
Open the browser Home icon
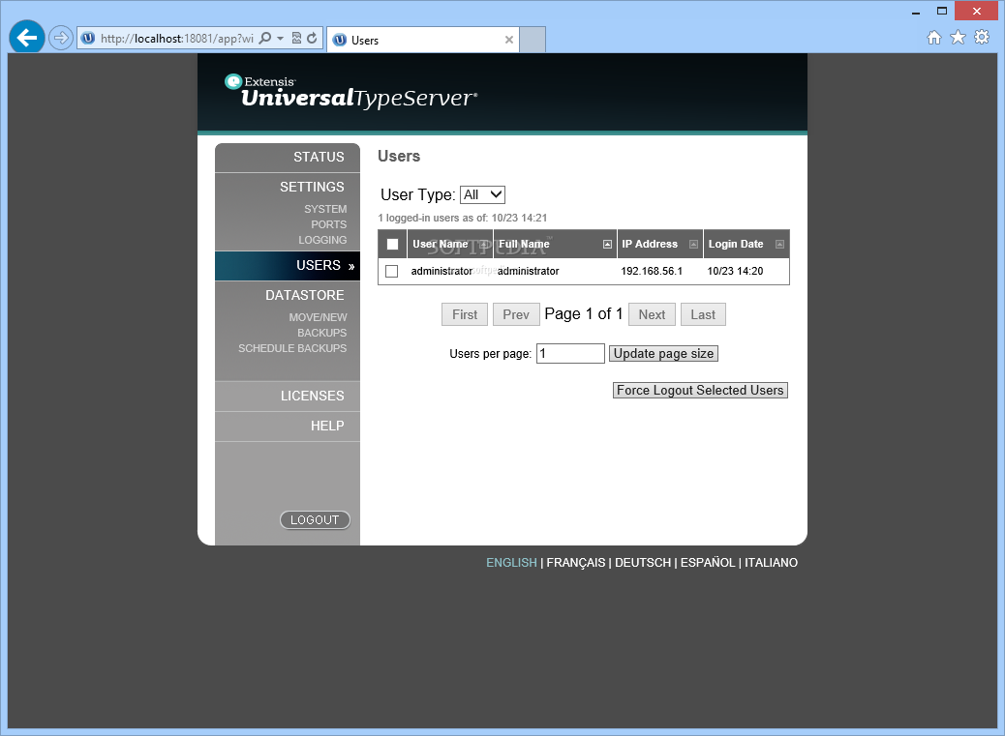point(934,38)
